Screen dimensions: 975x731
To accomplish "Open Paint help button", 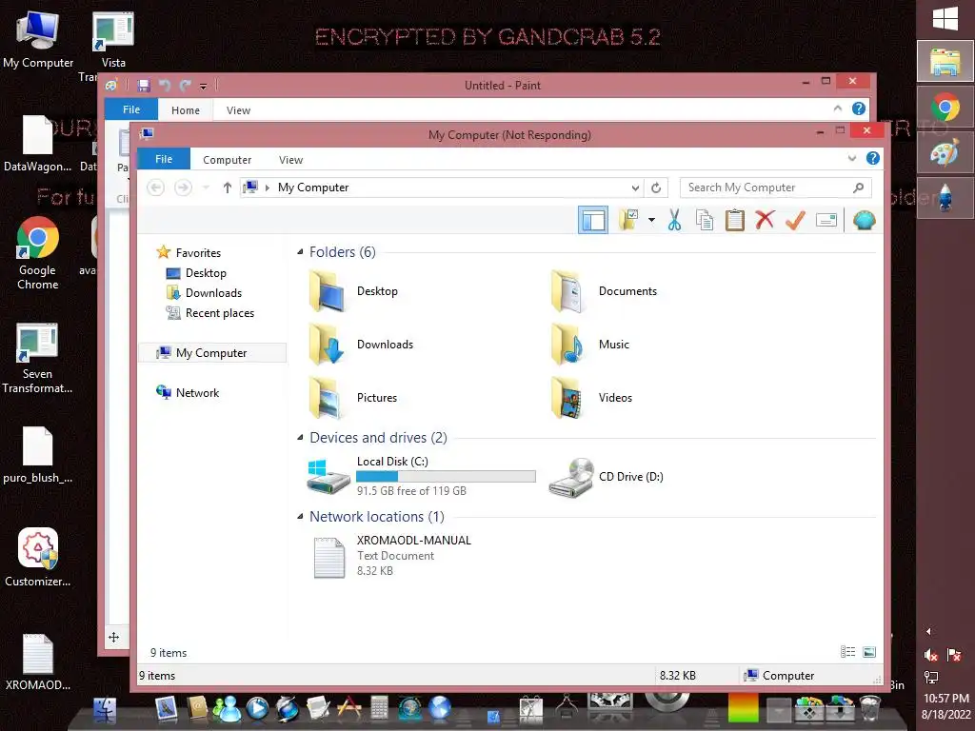I will [858, 109].
